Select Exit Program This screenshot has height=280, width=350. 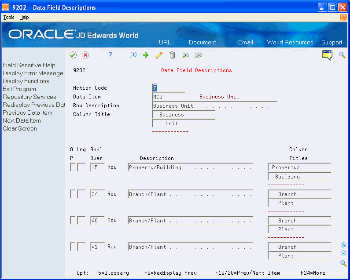(19, 89)
